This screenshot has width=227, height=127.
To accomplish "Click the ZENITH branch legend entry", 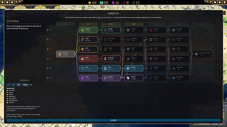I will click(x=10, y=102).
